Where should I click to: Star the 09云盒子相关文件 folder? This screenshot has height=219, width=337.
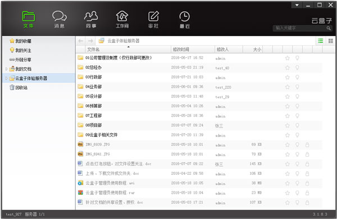(288, 135)
